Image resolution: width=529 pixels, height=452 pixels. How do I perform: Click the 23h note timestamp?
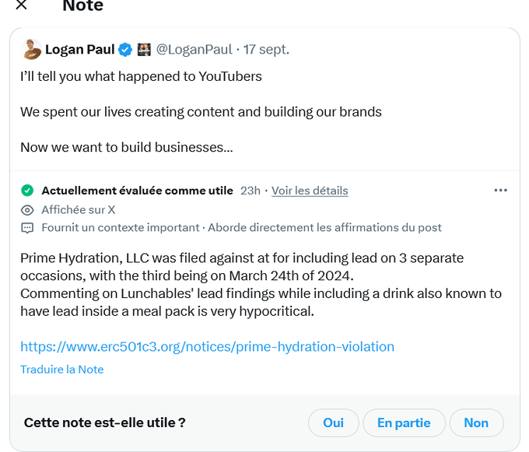[250, 191]
